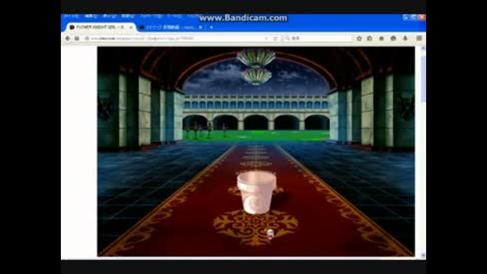Open the downloads arrow icon
487x274 pixels.
click(x=405, y=38)
